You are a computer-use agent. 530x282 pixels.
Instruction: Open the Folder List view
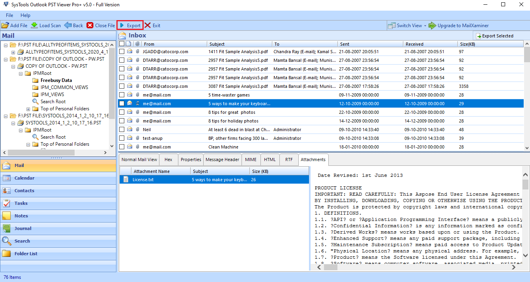pyautogui.click(x=26, y=253)
